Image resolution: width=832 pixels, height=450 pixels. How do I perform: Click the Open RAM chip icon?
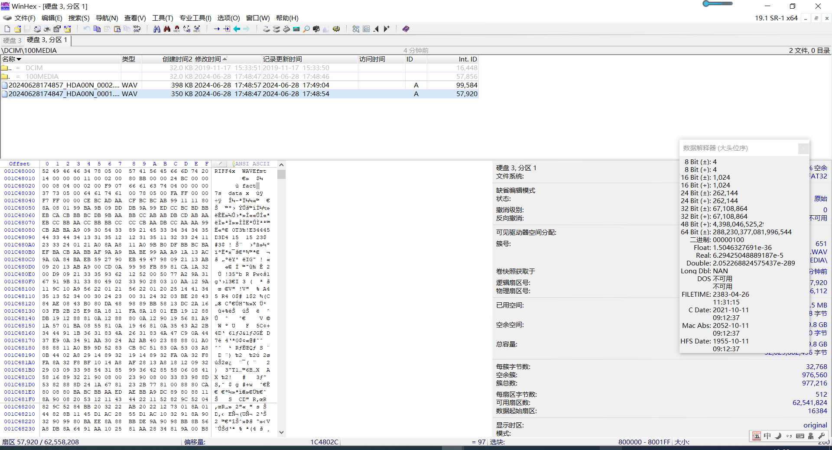click(286, 29)
